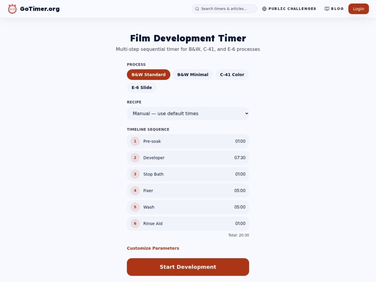Click the GoTimer stopwatch logo icon

(x=12, y=9)
